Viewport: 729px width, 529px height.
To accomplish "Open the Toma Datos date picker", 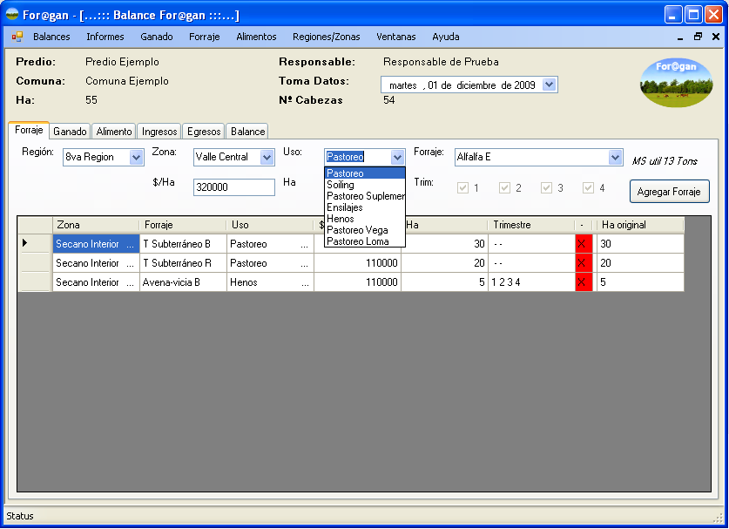I will pyautogui.click(x=549, y=85).
